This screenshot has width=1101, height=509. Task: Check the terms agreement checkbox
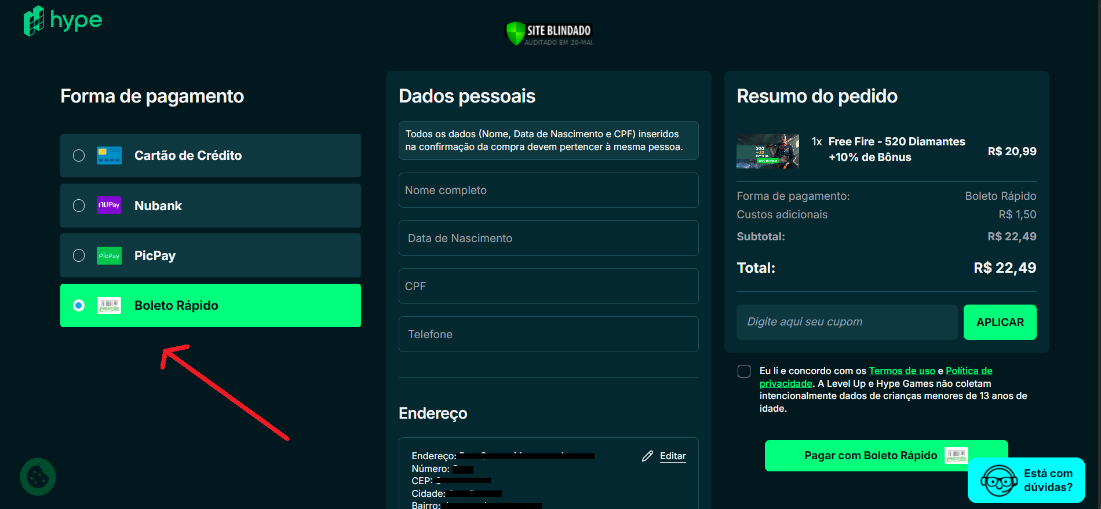[x=744, y=371]
